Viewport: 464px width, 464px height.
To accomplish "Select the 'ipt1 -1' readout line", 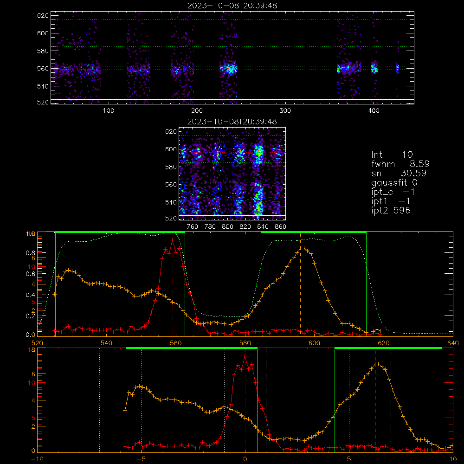I will tap(391, 201).
